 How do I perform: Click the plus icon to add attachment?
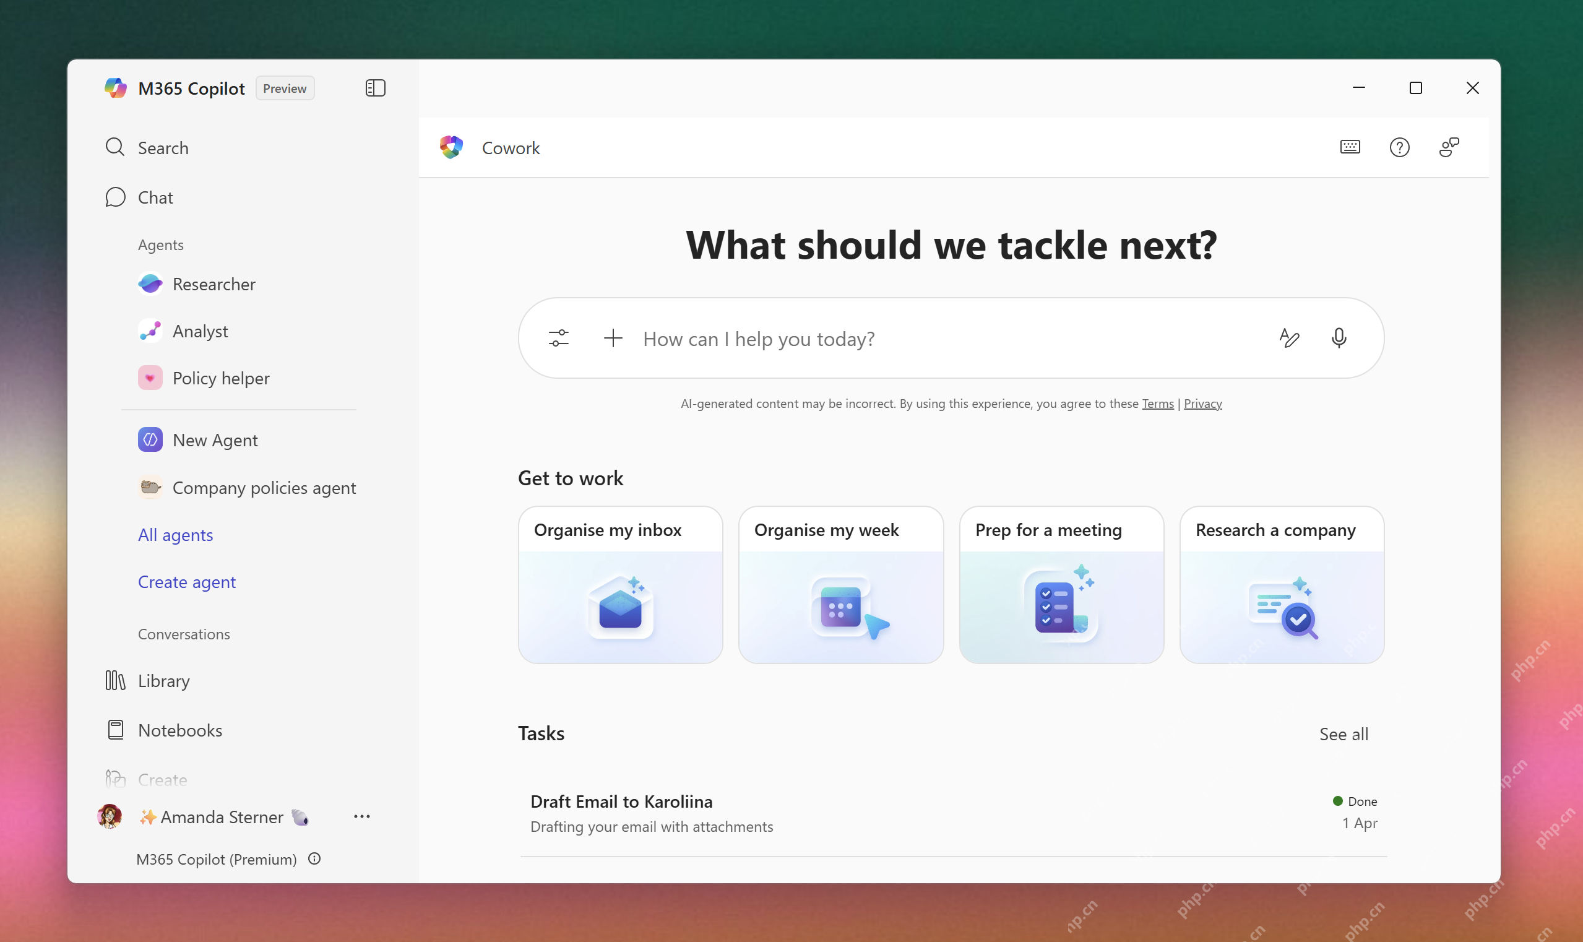click(613, 338)
